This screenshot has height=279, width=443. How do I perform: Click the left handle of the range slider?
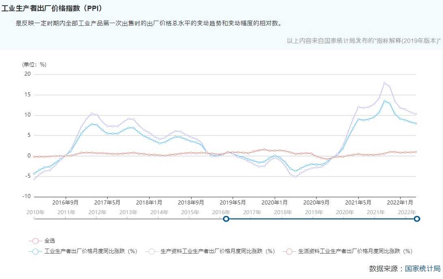coord(226,219)
